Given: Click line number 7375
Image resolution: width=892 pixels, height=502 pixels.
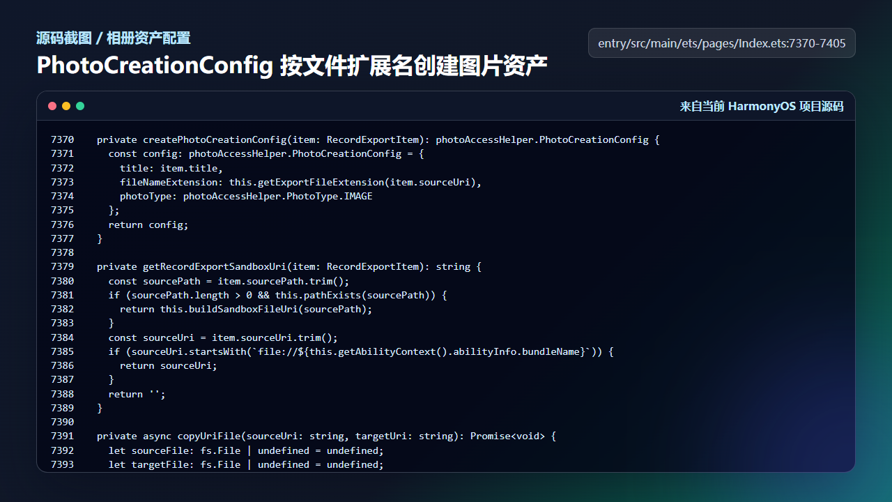Looking at the screenshot, I should point(62,211).
